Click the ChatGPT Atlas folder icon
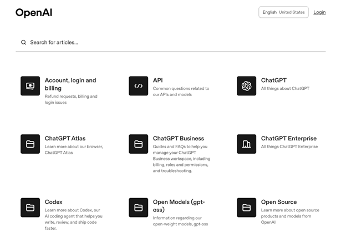Image resolution: width=346 pixels, height=242 pixels. 30,144
